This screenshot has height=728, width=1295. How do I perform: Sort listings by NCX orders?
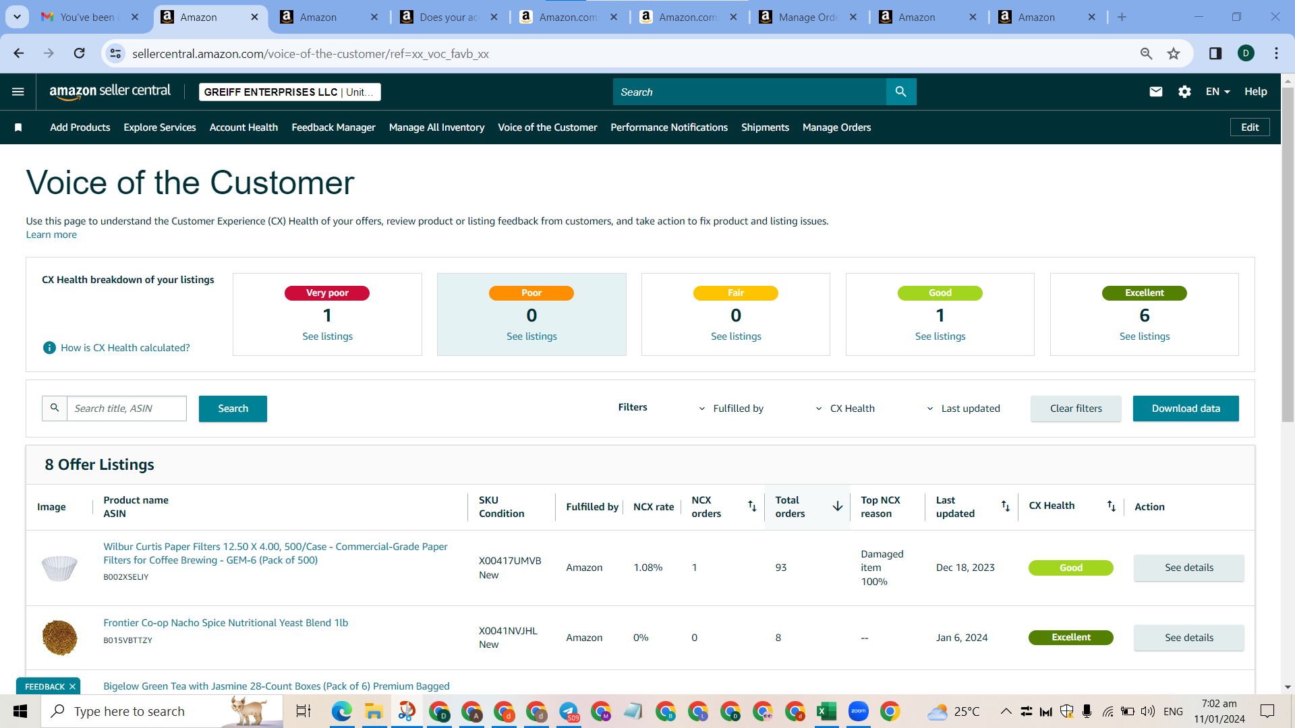coord(752,506)
